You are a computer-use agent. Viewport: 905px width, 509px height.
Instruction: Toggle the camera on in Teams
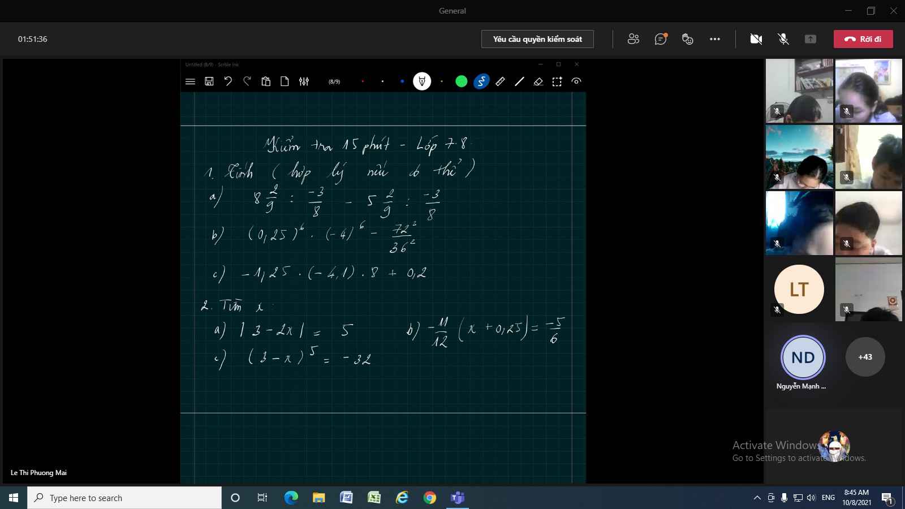coord(756,39)
